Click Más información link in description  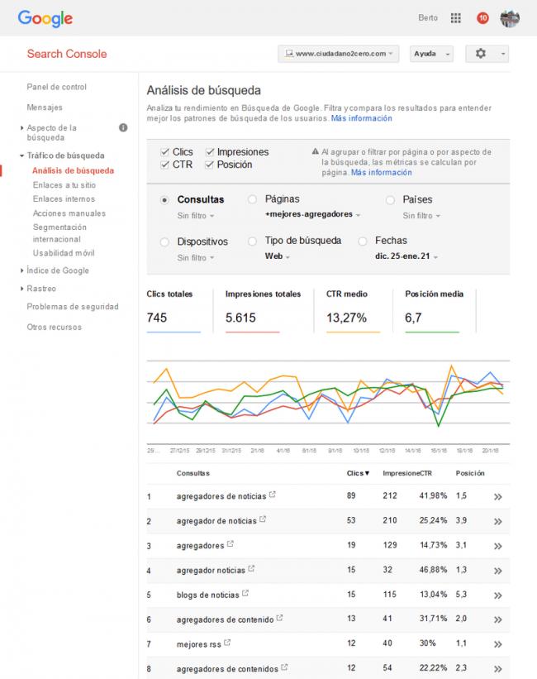(361, 118)
